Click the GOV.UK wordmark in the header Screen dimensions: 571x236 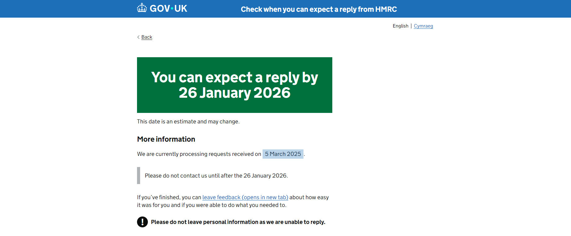coord(168,8)
